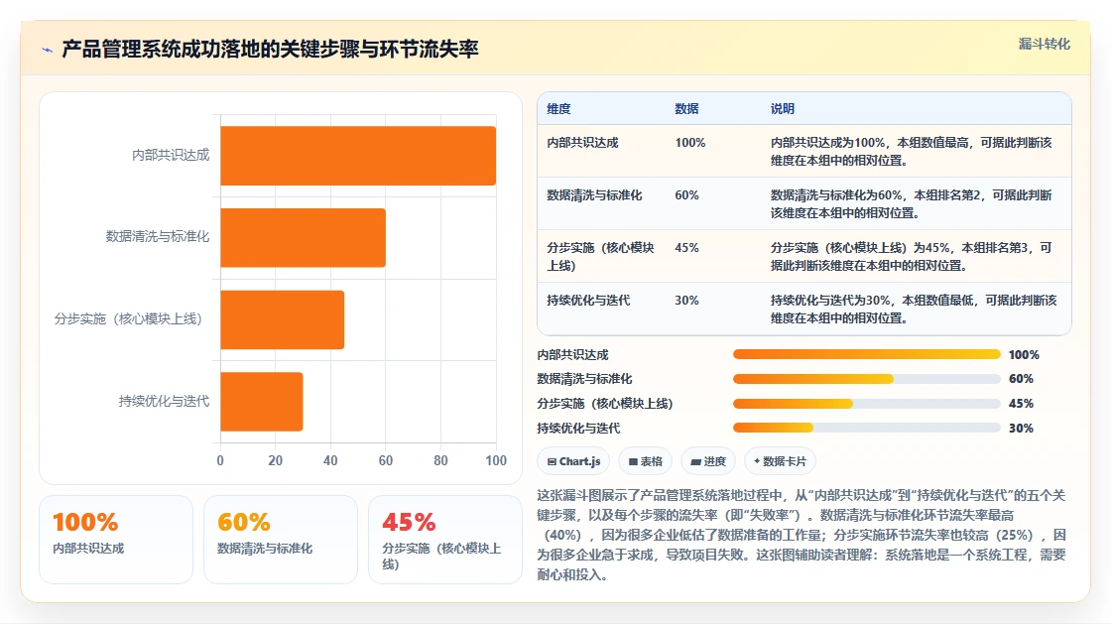Click the 数据清洗与标准化 chart axis label
The height and width of the screenshot is (624, 1111).
pyautogui.click(x=158, y=236)
